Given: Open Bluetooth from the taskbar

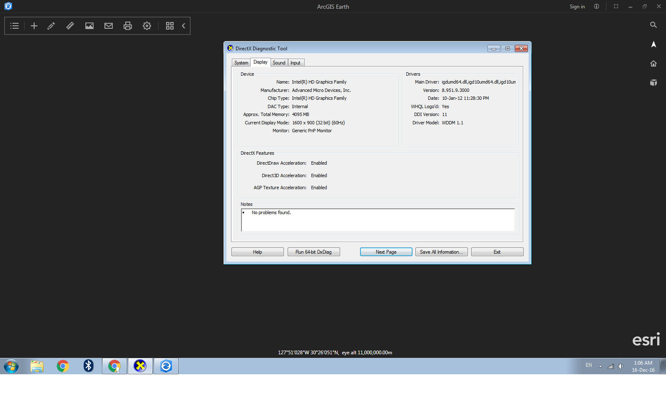Looking at the screenshot, I should pos(89,366).
